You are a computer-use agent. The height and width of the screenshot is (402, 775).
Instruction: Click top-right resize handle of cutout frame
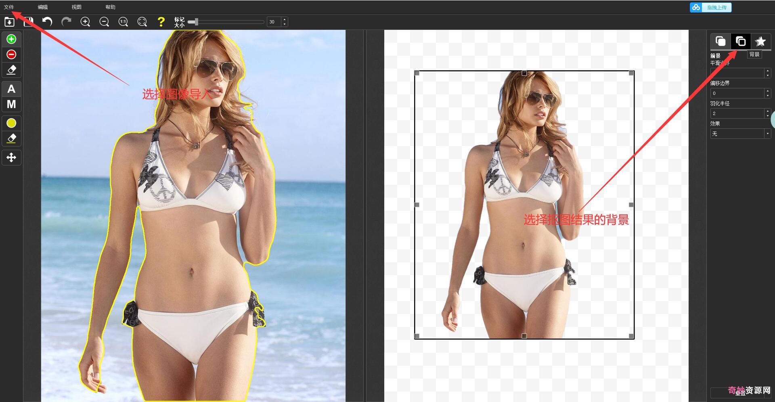coord(631,73)
